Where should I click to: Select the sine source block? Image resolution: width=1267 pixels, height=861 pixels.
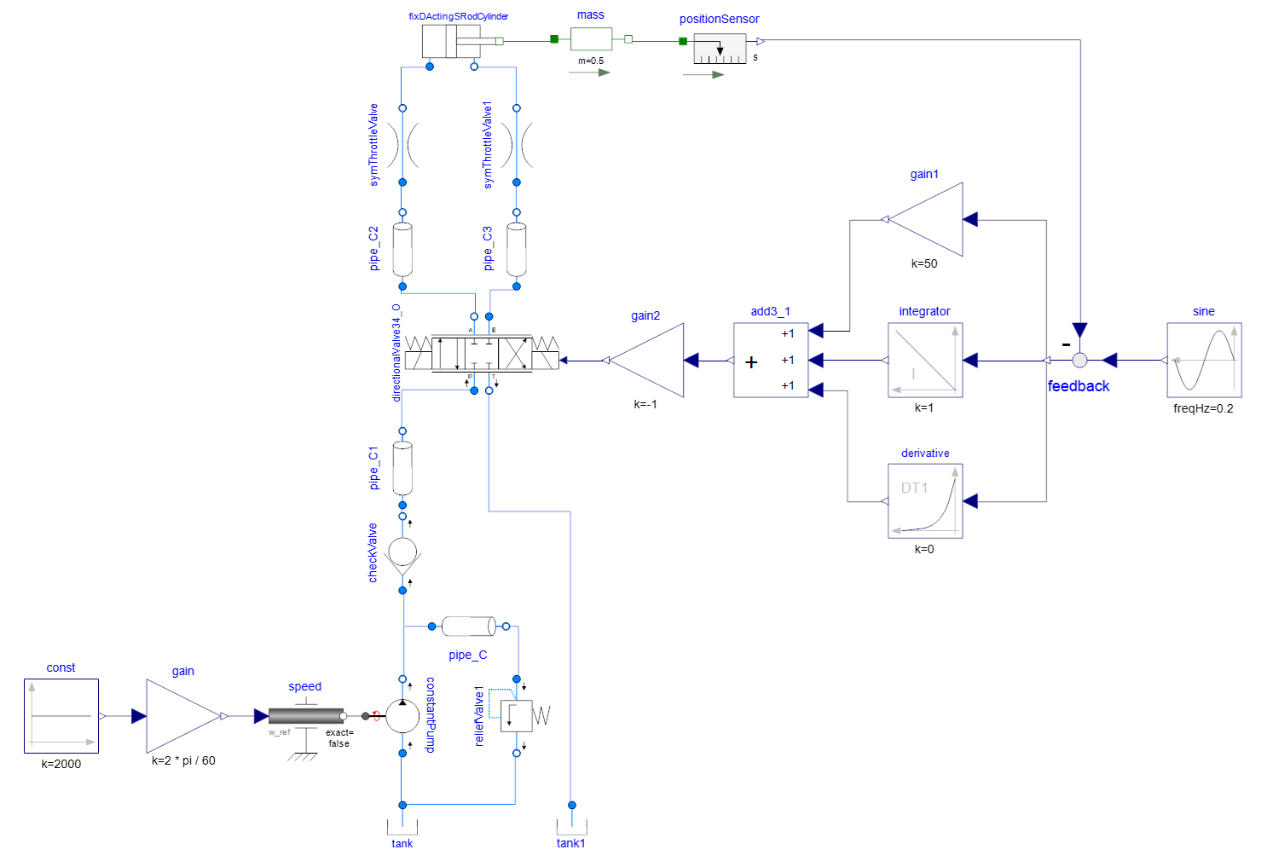coord(1203,360)
